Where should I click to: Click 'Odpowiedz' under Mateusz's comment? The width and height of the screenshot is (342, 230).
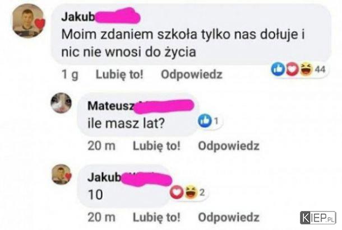coord(229,145)
